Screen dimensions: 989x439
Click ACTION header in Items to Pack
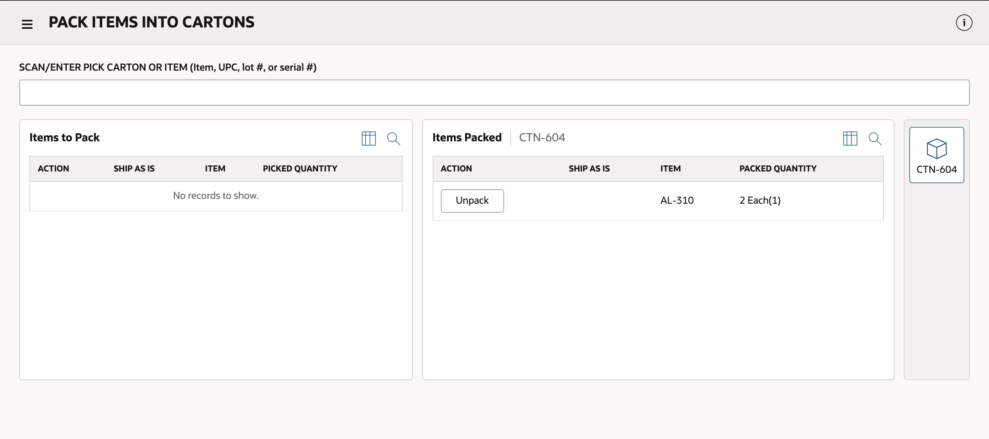click(53, 169)
